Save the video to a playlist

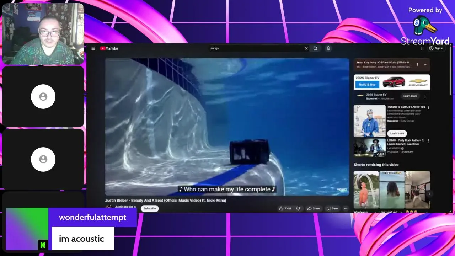pos(332,208)
